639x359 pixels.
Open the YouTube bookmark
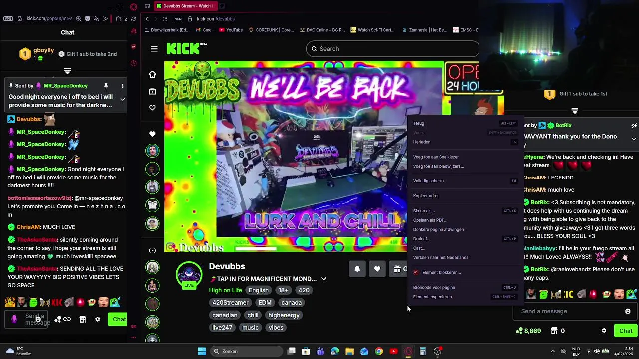(231, 30)
